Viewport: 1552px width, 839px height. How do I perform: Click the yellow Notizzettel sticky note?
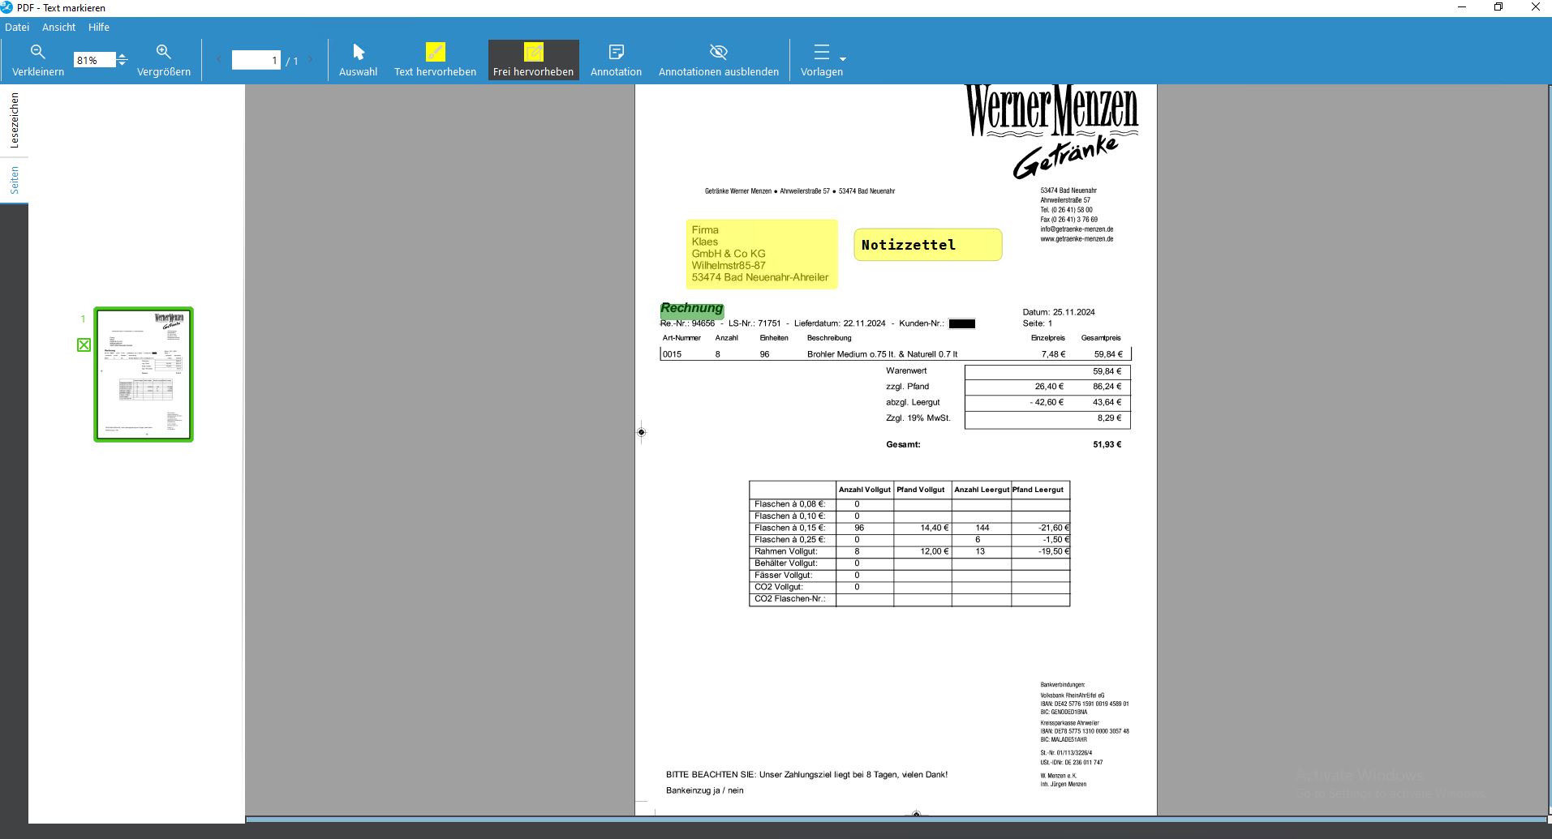point(927,245)
